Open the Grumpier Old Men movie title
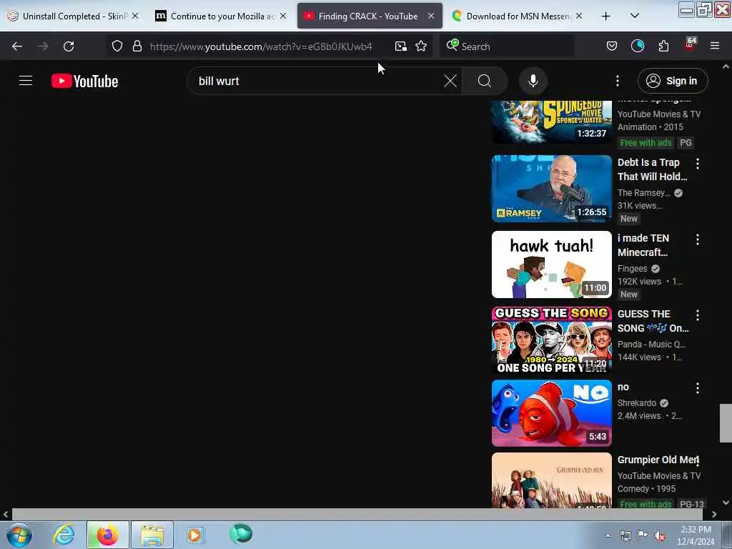This screenshot has width=732, height=549. click(658, 460)
